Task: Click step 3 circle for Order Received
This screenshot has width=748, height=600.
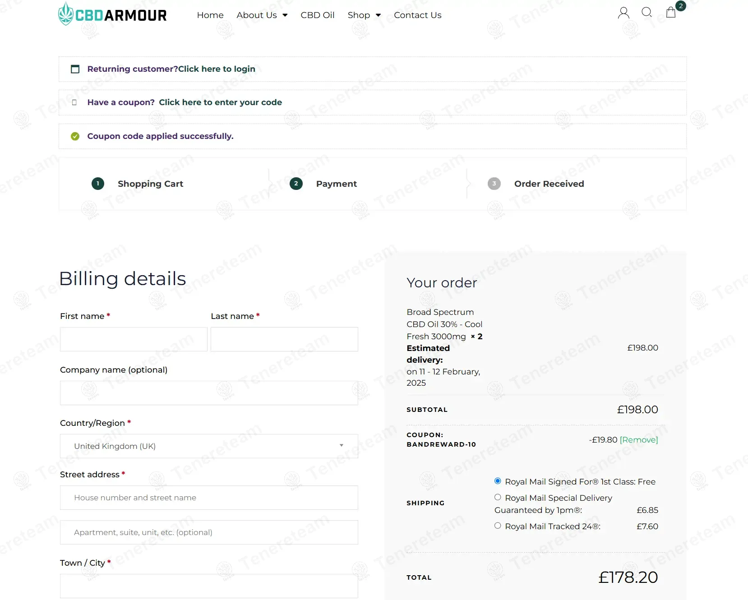Action: [x=494, y=184]
